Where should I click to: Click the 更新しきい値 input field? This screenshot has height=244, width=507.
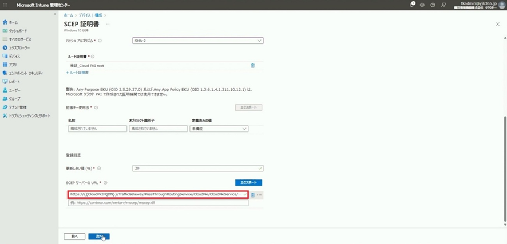click(x=197, y=168)
